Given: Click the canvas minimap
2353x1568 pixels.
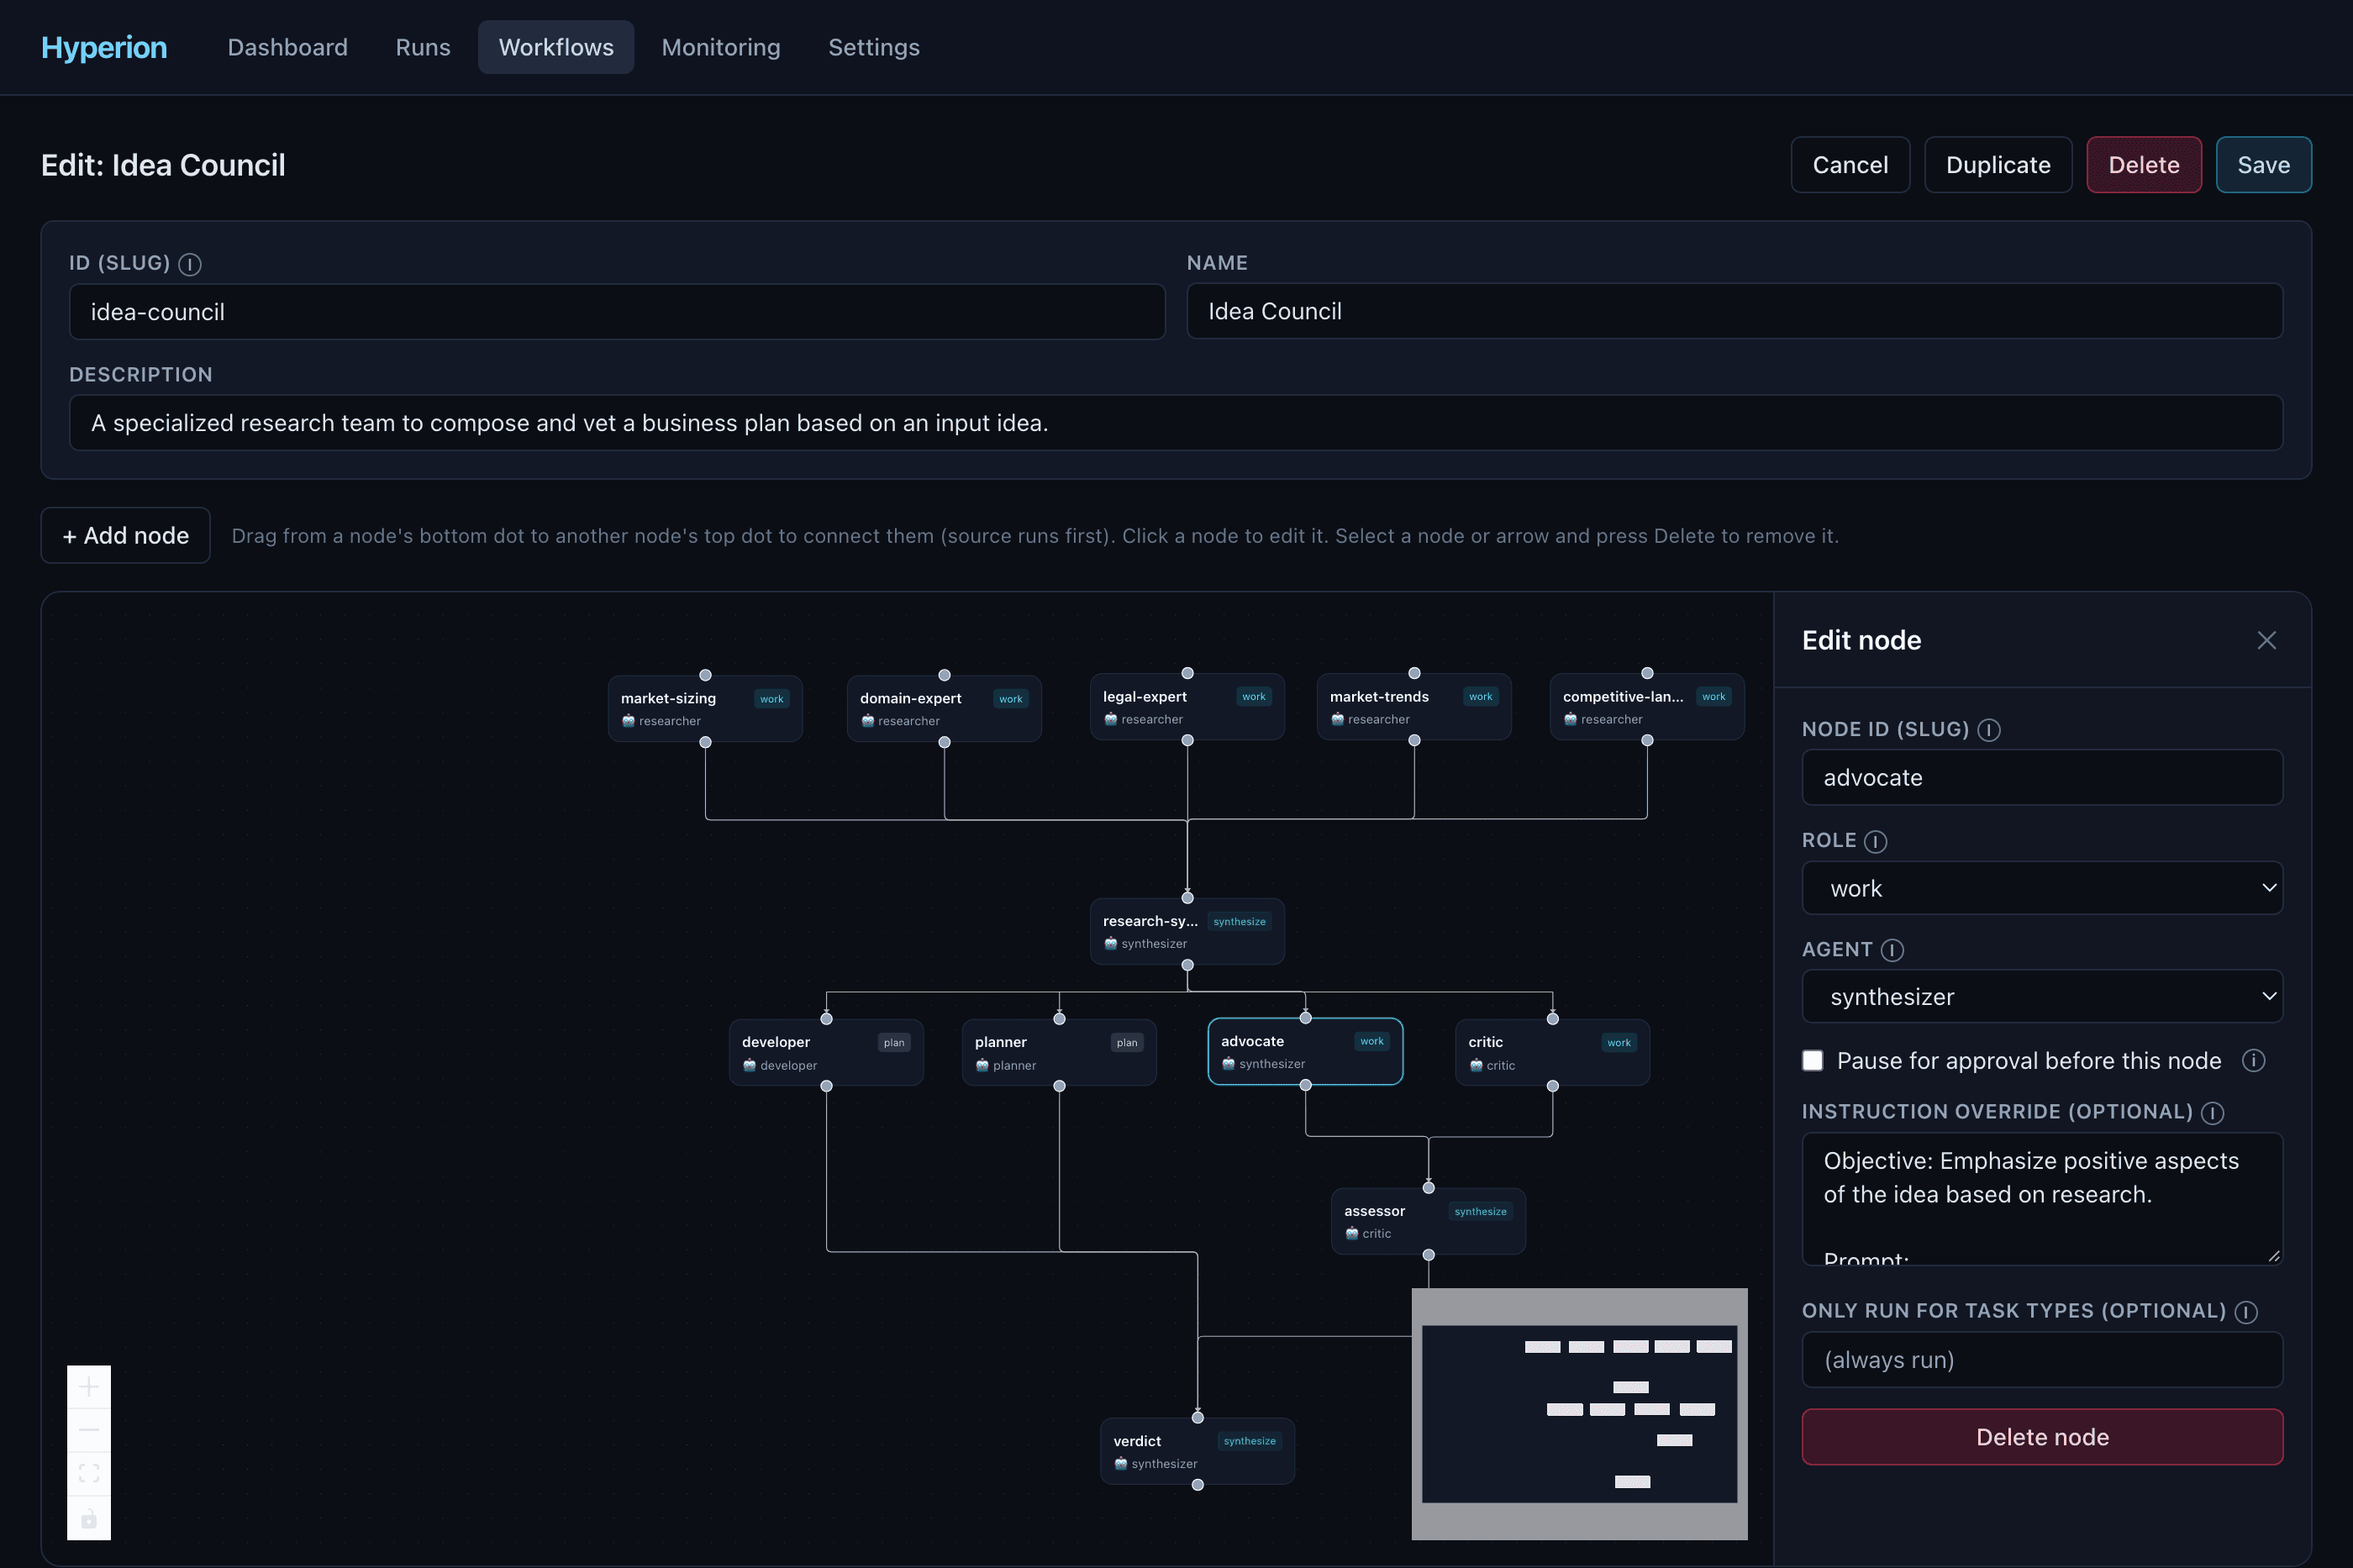Looking at the screenshot, I should pyautogui.click(x=1579, y=1414).
